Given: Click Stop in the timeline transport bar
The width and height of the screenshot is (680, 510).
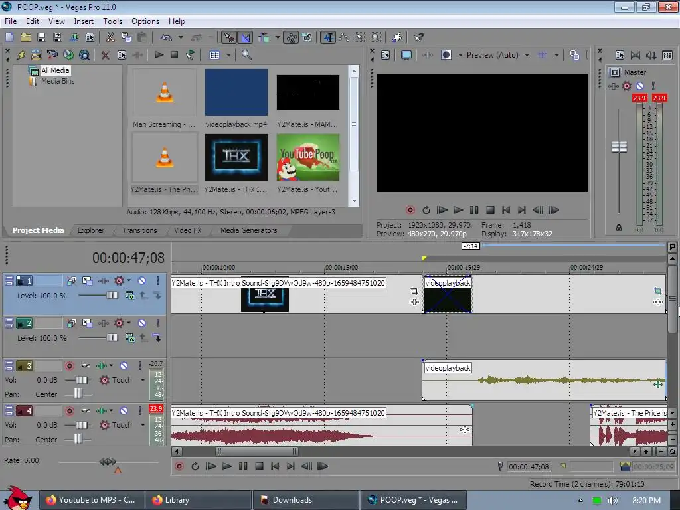Looking at the screenshot, I should coord(260,466).
